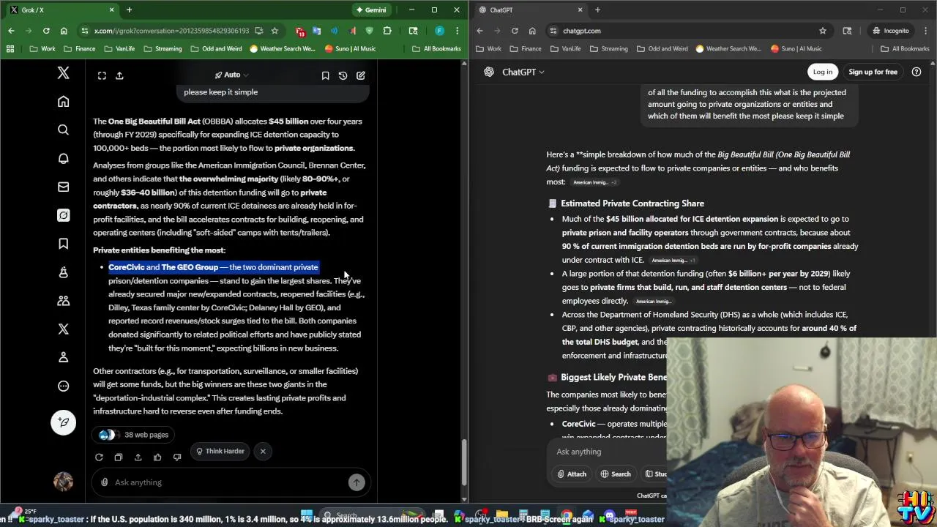Regenerate the Grok response
937x527 pixels.
pos(99,457)
